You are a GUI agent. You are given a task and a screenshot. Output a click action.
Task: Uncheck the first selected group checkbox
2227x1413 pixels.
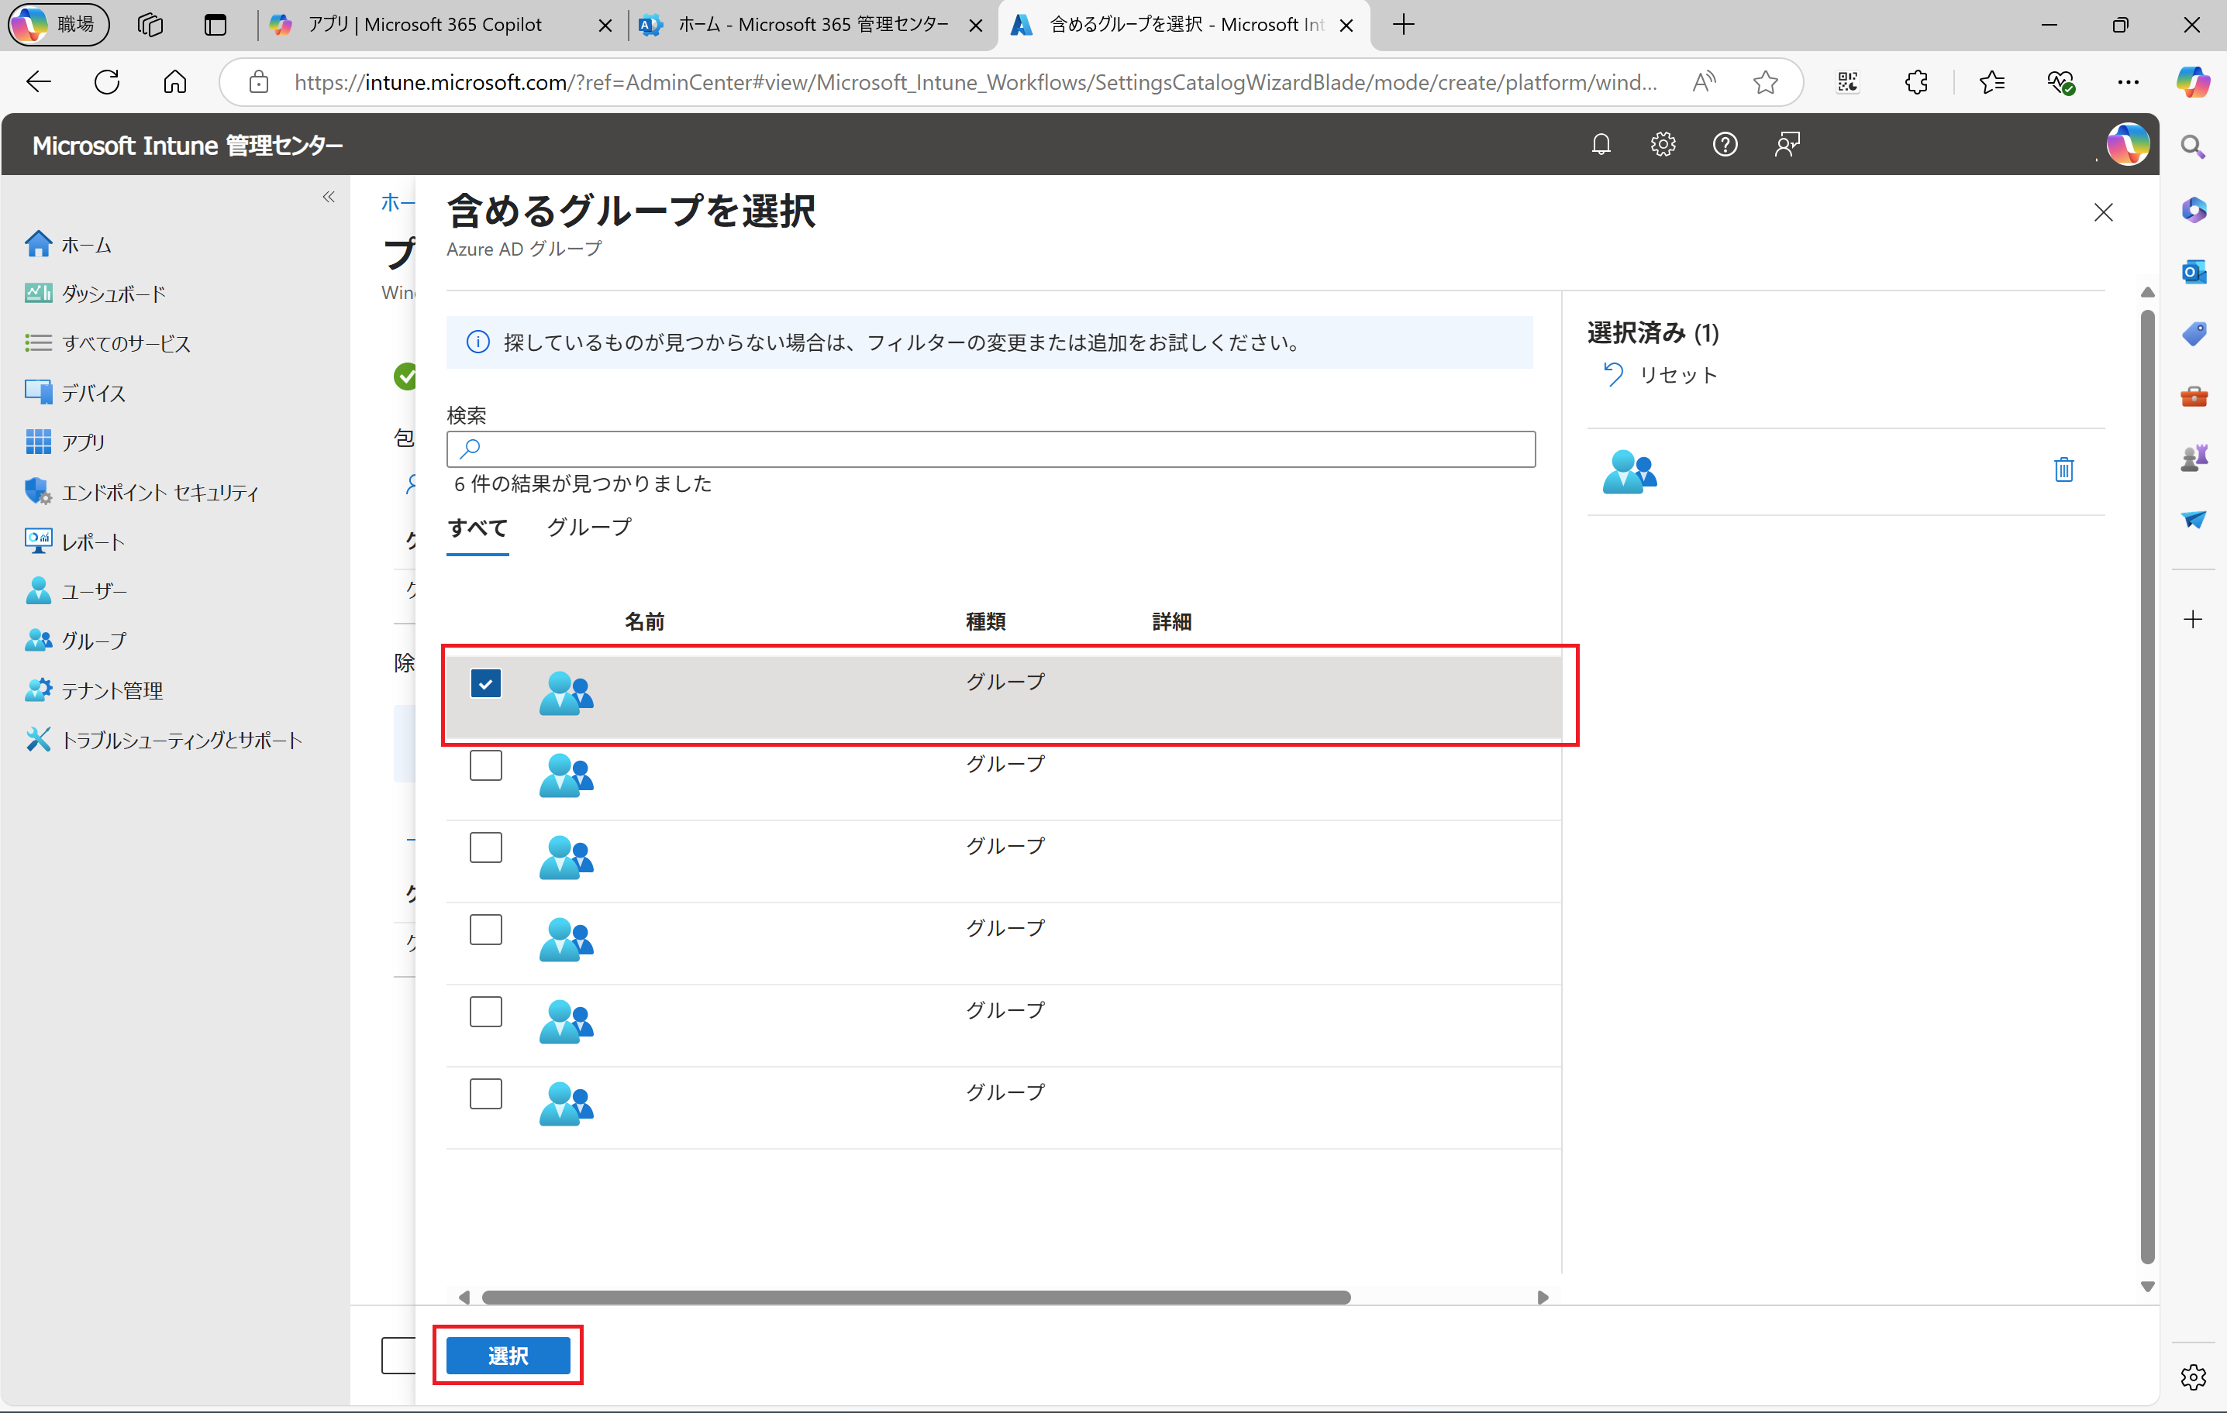[485, 684]
